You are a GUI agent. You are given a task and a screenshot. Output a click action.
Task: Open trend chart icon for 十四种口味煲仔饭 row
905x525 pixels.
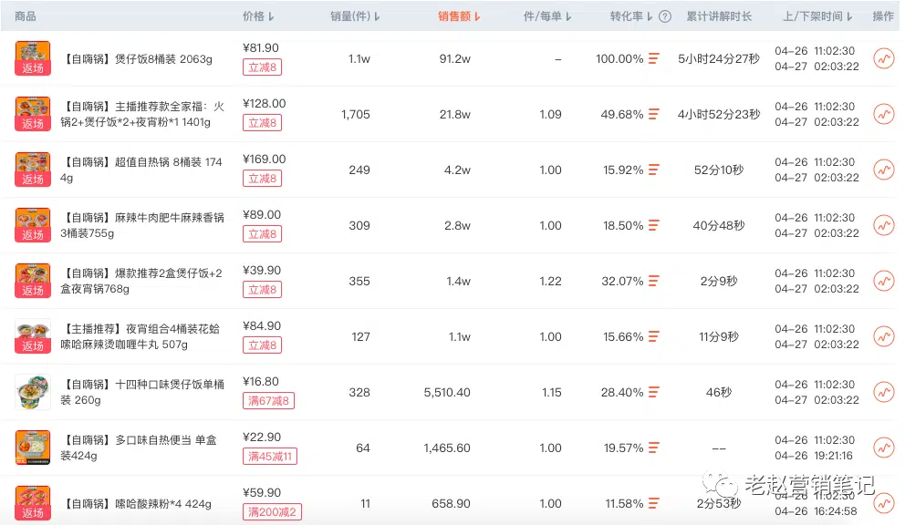pyautogui.click(x=884, y=392)
